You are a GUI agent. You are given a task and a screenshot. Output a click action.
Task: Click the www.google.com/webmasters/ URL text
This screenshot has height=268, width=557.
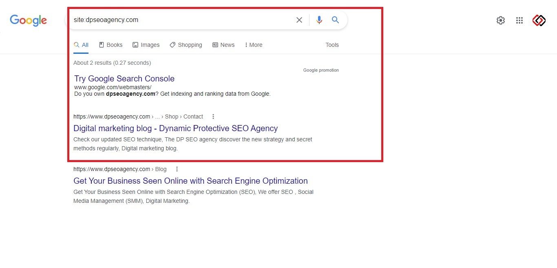(x=113, y=87)
